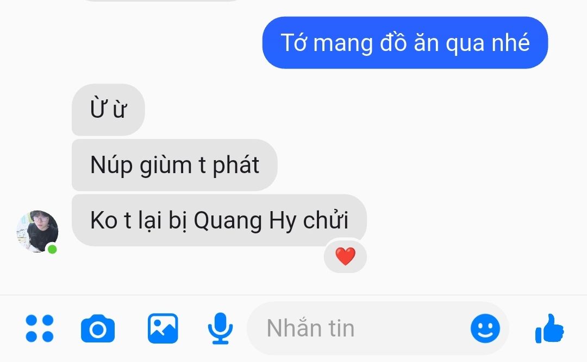Open the four-dot more actions menu
Image resolution: width=587 pixels, height=362 pixels.
click(40, 328)
